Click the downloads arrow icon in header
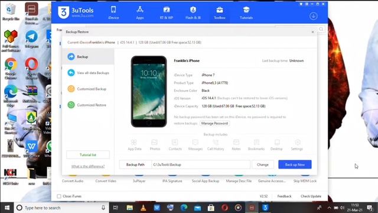Screen dimensions: 378x213 [x=313, y=16]
